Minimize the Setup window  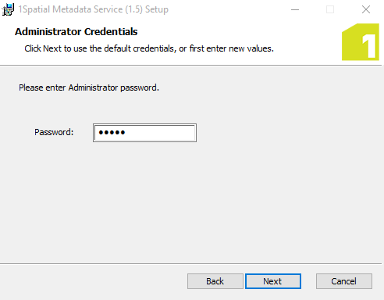click(295, 9)
